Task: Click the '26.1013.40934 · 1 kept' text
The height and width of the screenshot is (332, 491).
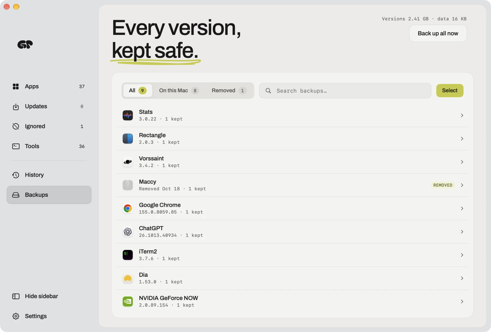Action: point(171,235)
